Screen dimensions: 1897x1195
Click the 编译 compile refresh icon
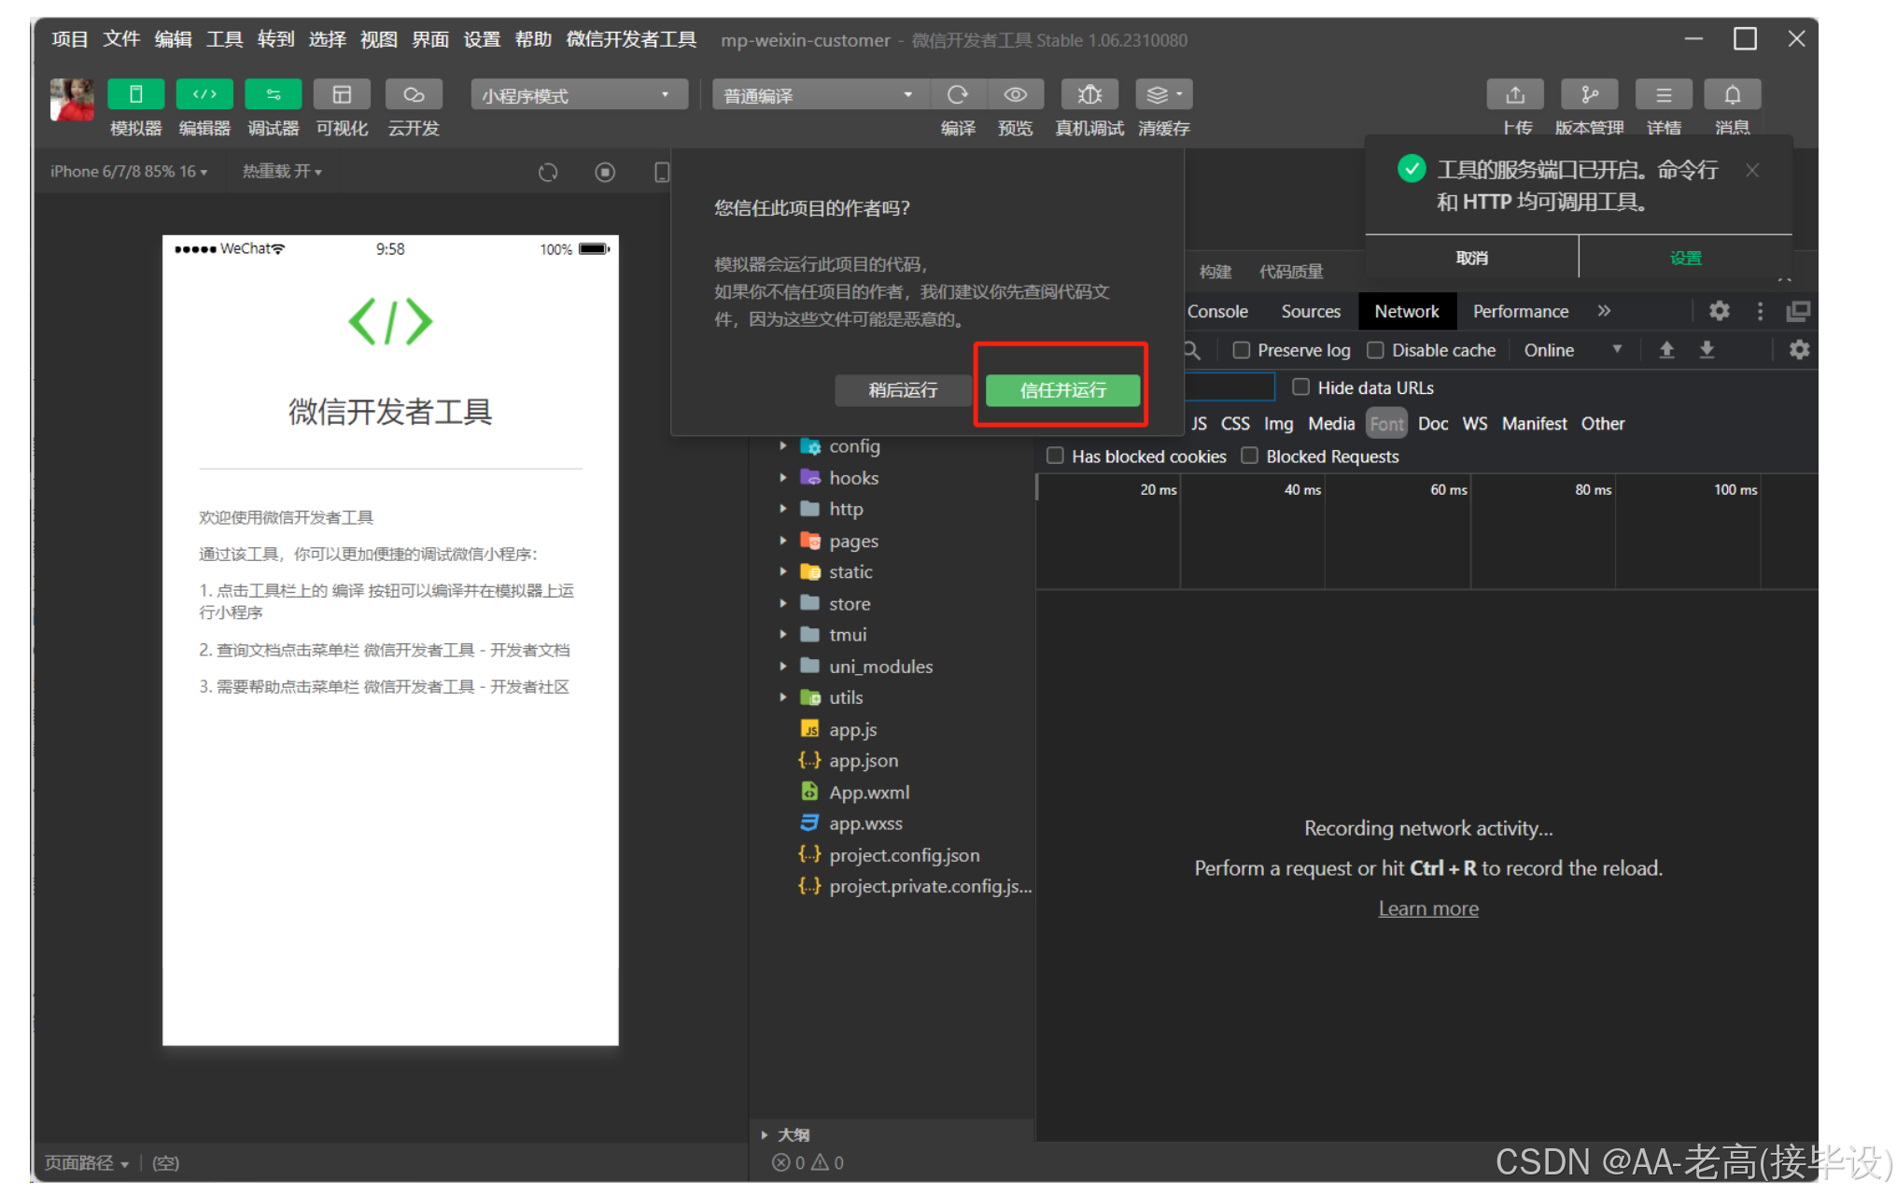(x=958, y=94)
